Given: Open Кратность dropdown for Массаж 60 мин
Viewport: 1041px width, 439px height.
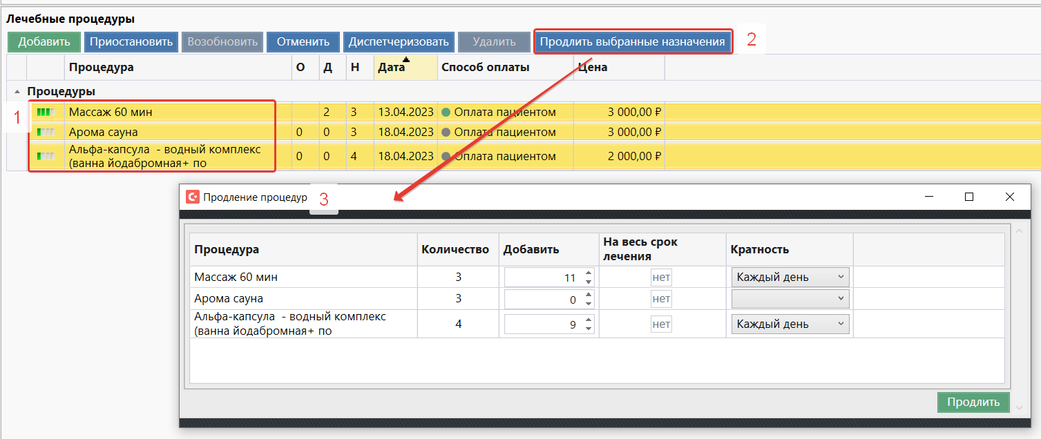Looking at the screenshot, I should pos(790,277).
